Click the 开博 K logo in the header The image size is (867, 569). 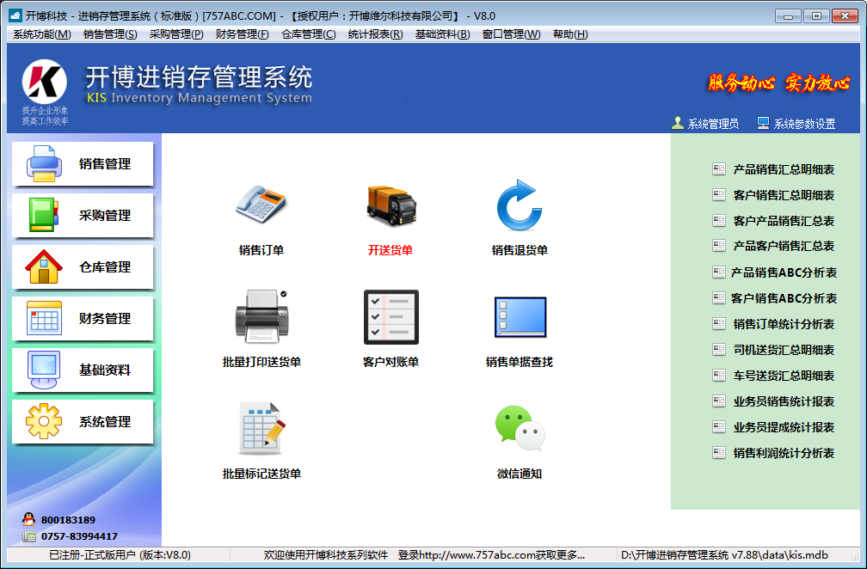(44, 82)
